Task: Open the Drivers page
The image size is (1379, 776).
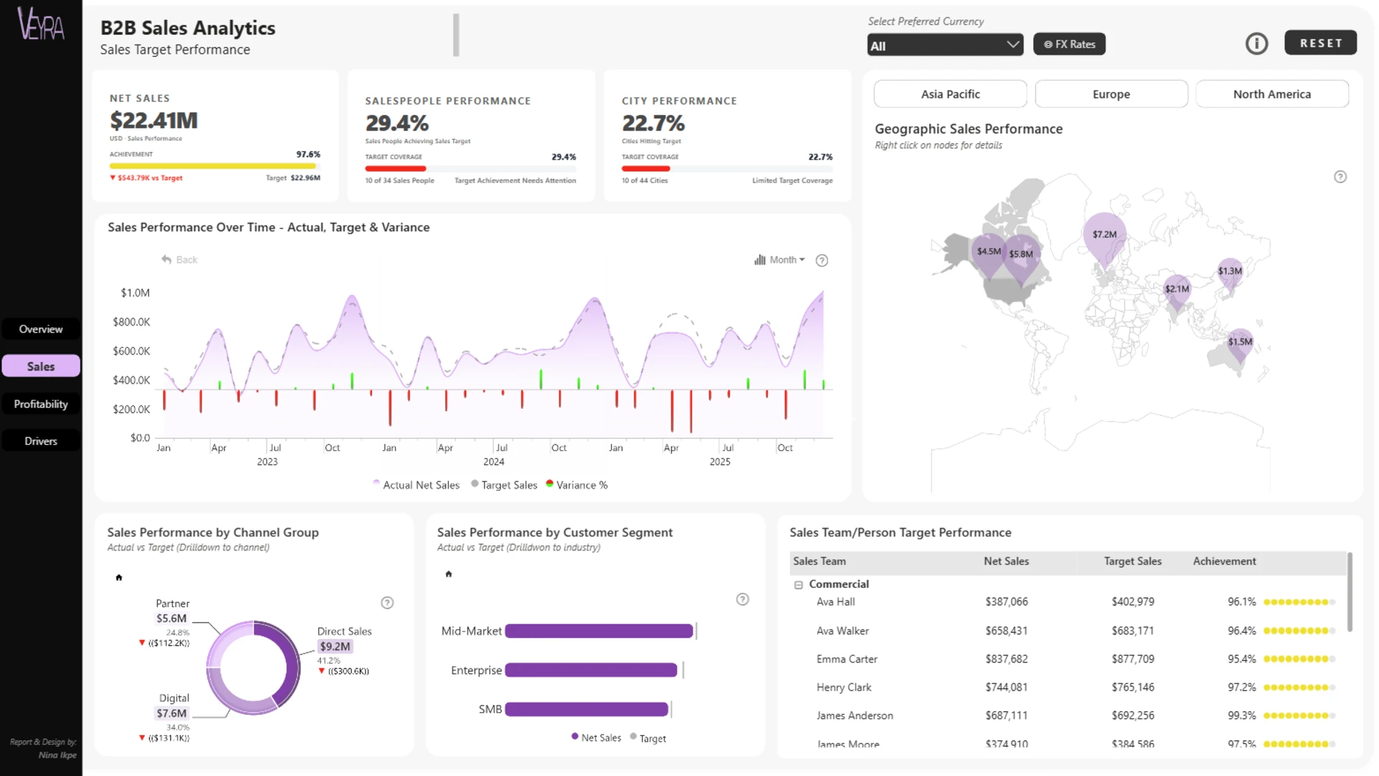Action: coord(41,441)
